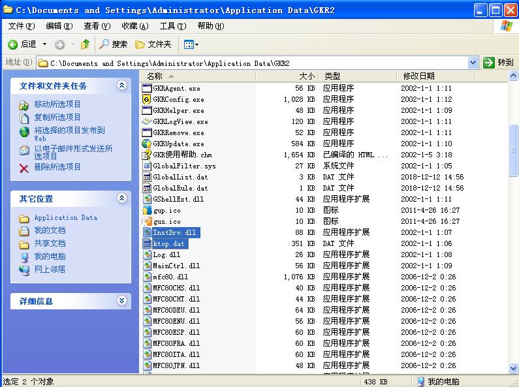This screenshot has height=387, width=519.
Task: Open 我的文档 link
Action: tap(50, 230)
